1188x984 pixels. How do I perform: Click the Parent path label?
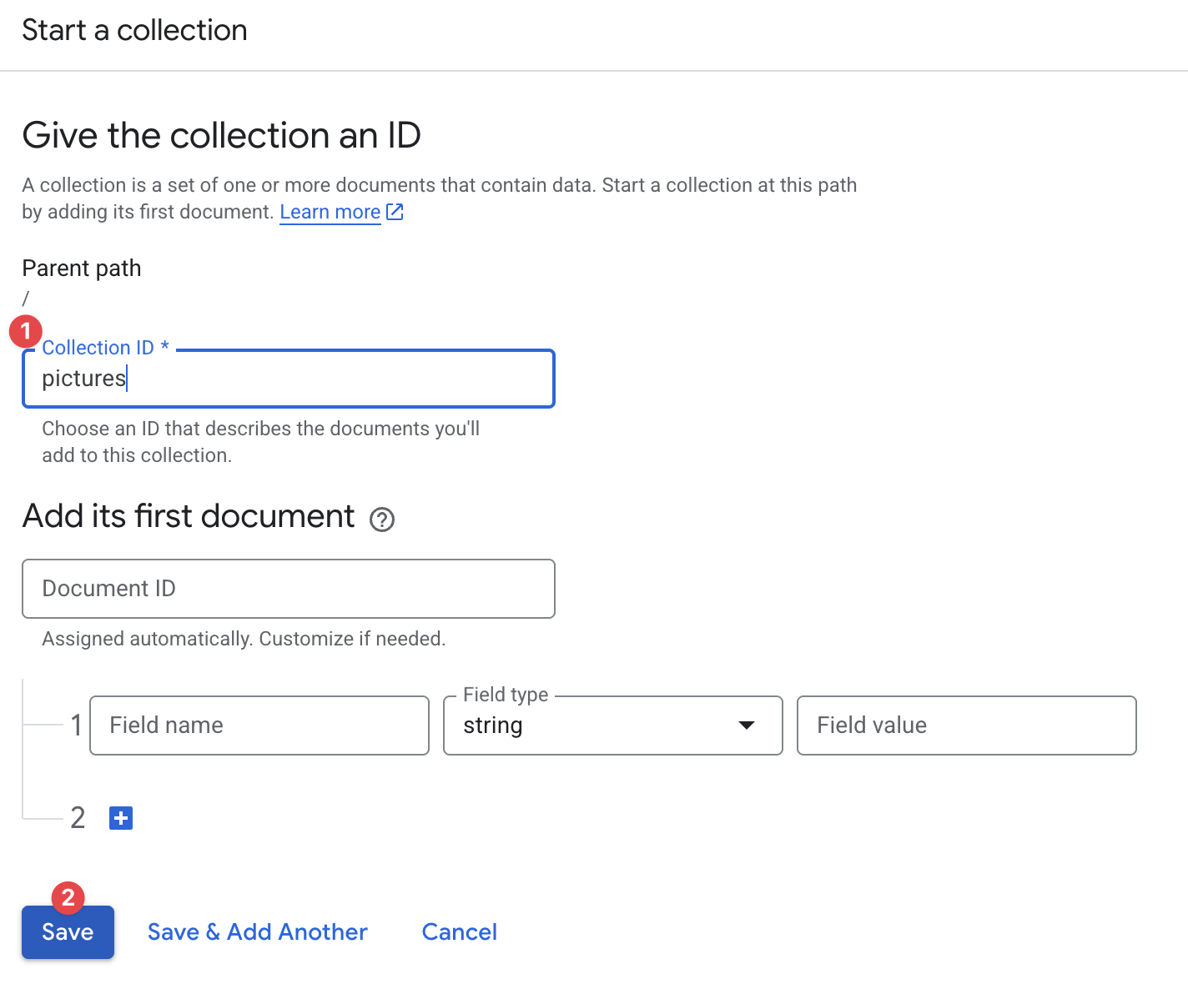pos(82,269)
